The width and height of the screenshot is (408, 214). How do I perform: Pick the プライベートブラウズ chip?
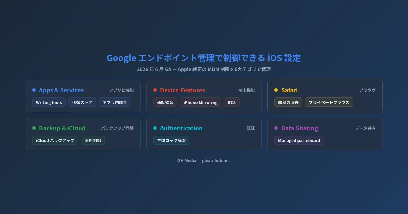pos(329,102)
